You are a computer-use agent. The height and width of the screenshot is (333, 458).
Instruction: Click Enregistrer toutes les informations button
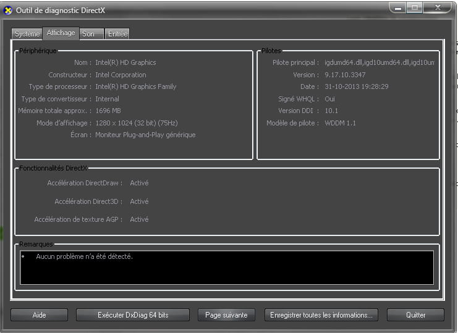click(321, 314)
